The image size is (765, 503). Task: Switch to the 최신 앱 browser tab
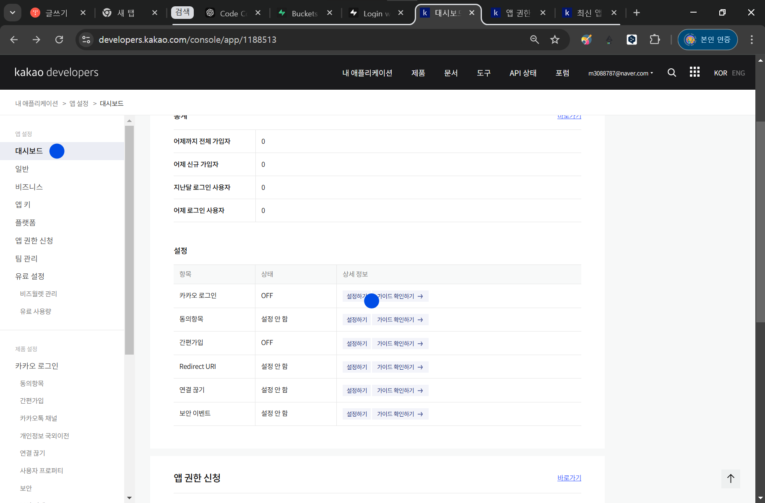coord(589,13)
